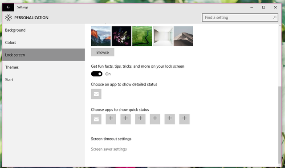Add an app in the fifth quick status slot
Image resolution: width=285 pixels, height=168 pixels.
click(x=155, y=119)
